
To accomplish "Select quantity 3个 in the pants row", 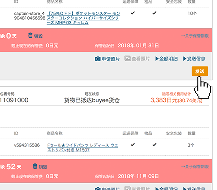I will pos(191,145).
